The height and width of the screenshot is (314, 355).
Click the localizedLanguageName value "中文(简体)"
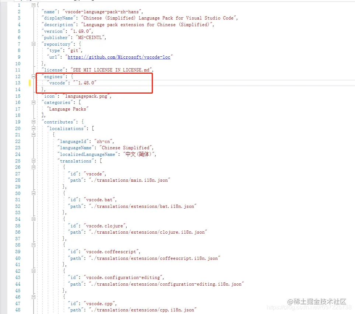139,154
